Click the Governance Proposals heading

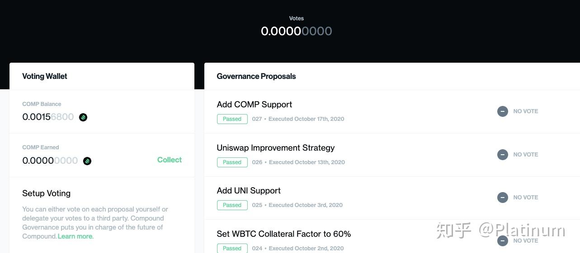point(256,76)
